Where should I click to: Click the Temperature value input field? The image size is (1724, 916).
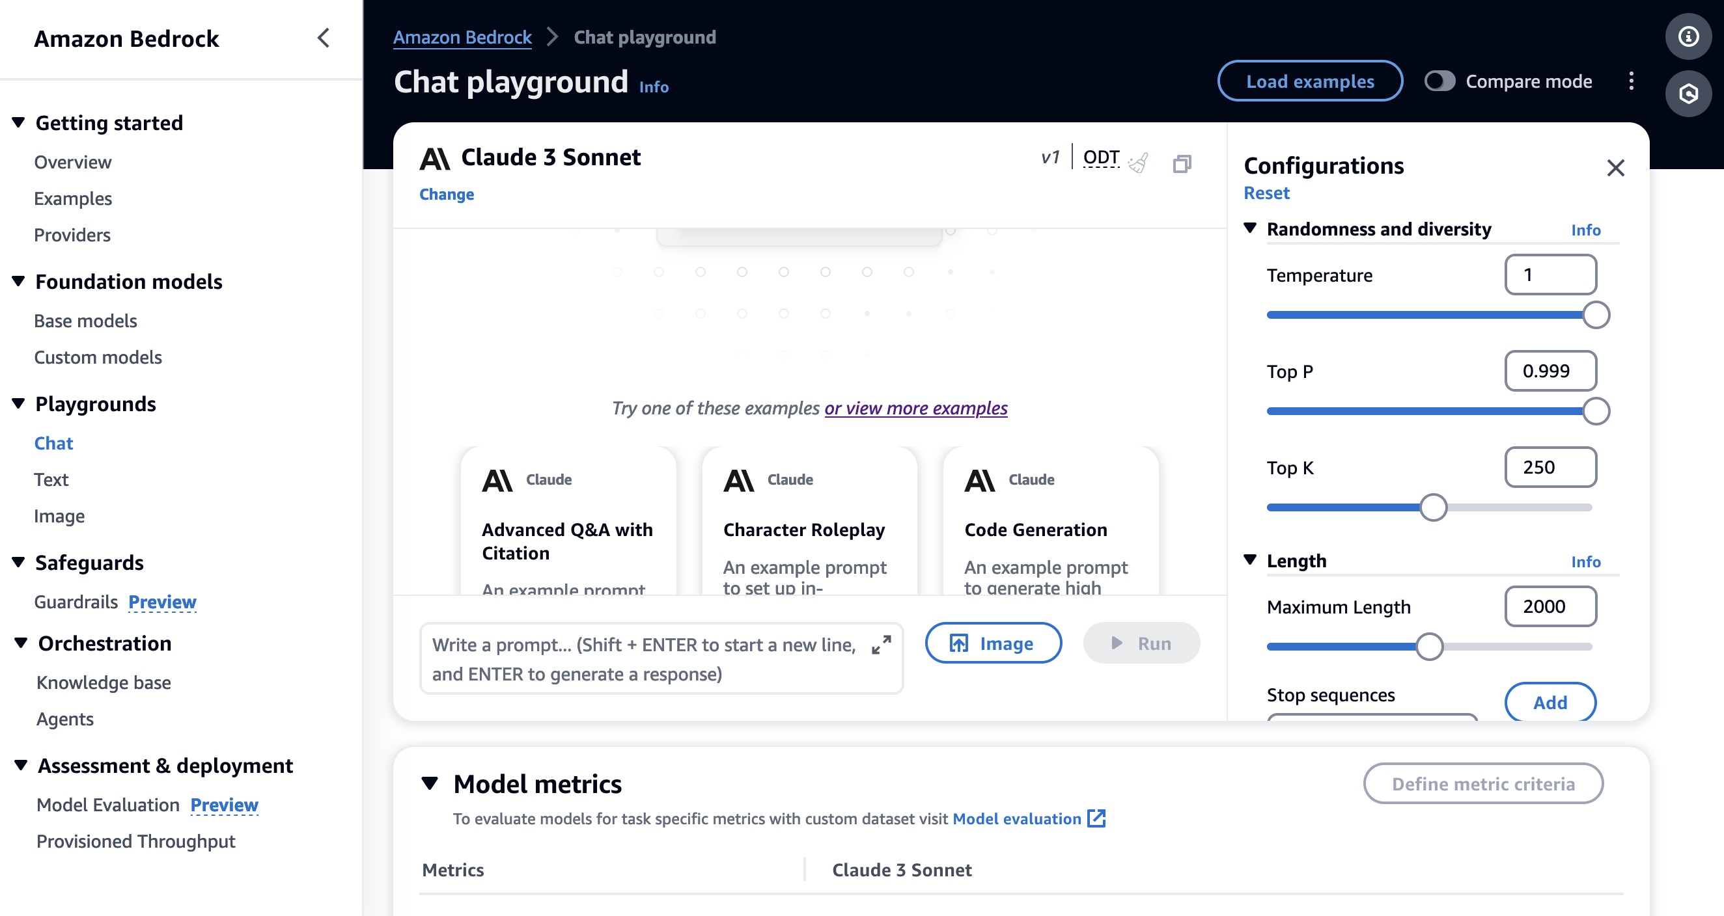1550,275
